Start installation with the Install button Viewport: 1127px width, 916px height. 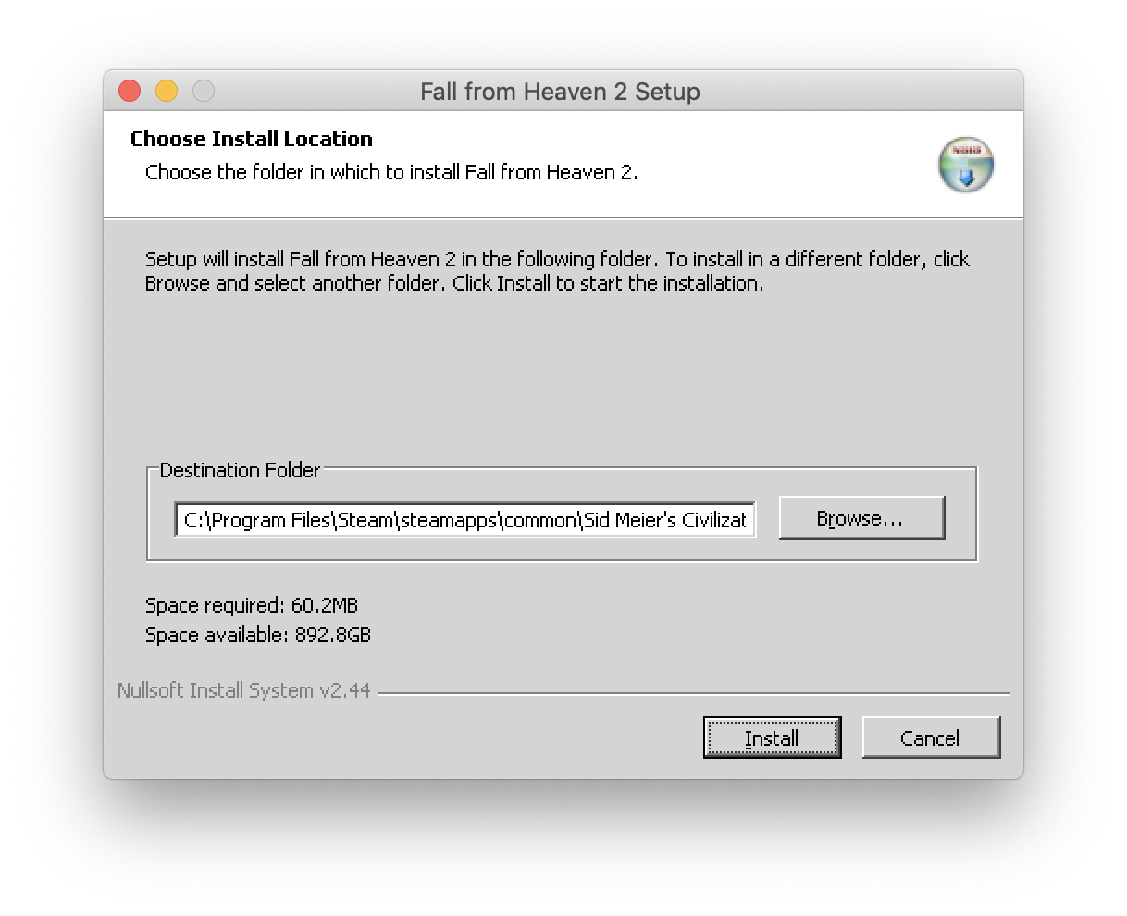pyautogui.click(x=772, y=737)
